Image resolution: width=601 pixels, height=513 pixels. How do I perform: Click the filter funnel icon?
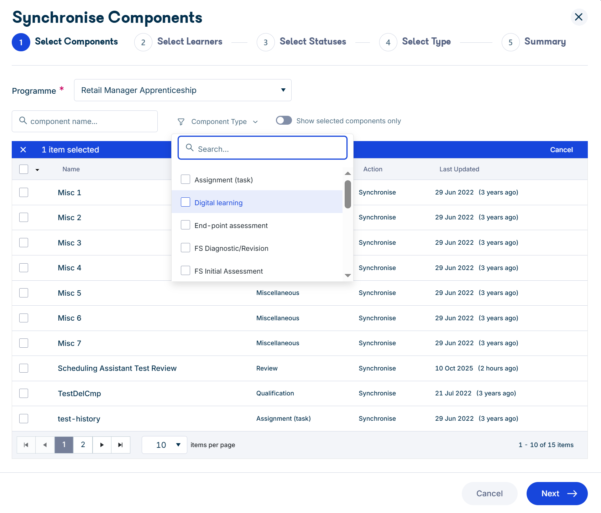[181, 122]
